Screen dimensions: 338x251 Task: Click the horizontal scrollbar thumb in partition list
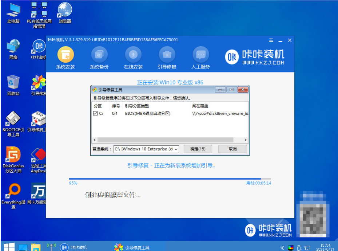(165, 140)
